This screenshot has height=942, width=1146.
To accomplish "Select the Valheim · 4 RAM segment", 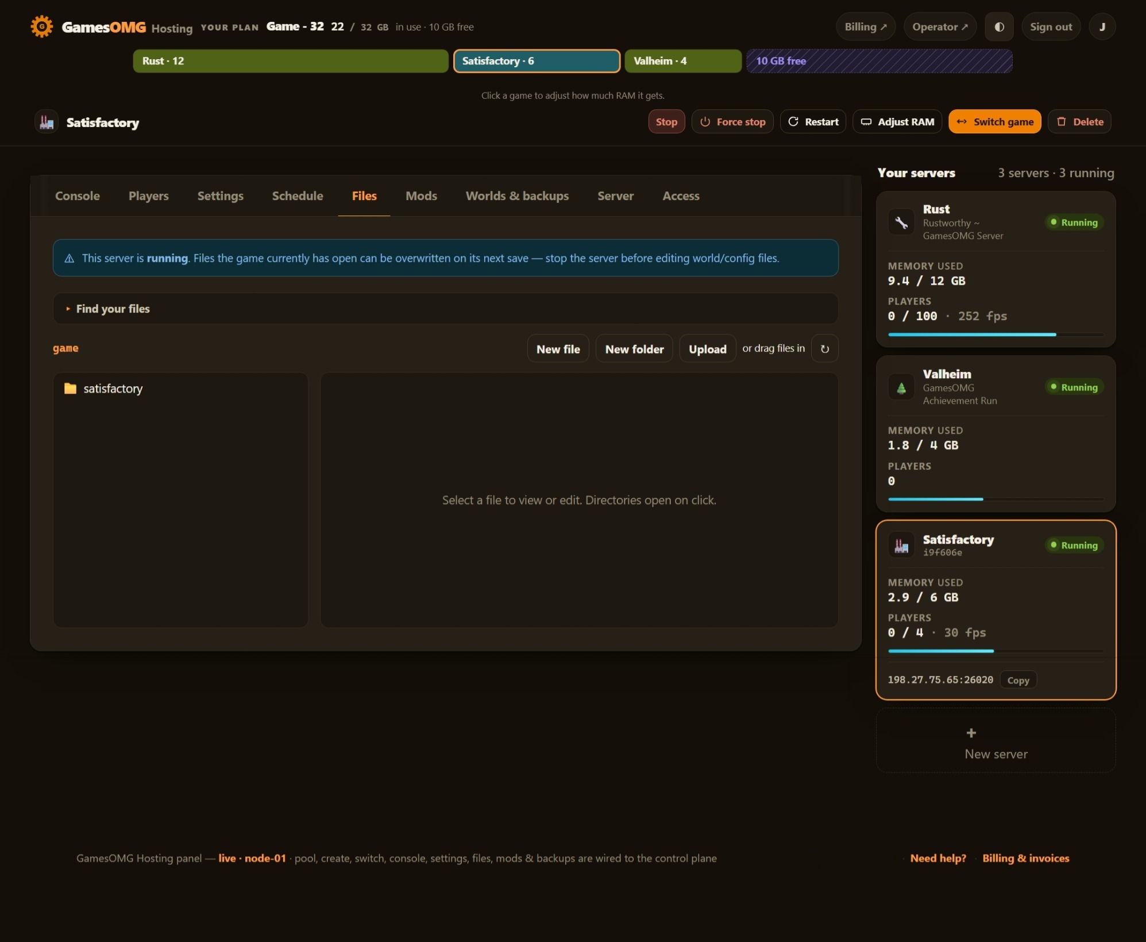I will click(683, 61).
